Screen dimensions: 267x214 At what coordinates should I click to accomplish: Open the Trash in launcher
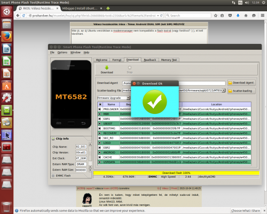(7, 207)
